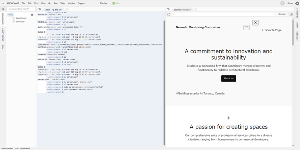Add a new tab in preview pane
Viewport: 300px width, 150px height.
pos(196,9)
